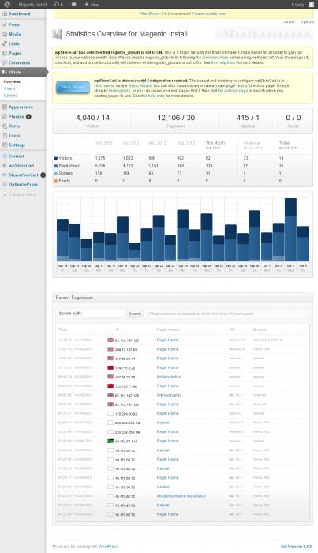
Task: Select Charts submenu under kStats
Action: pyautogui.click(x=9, y=88)
